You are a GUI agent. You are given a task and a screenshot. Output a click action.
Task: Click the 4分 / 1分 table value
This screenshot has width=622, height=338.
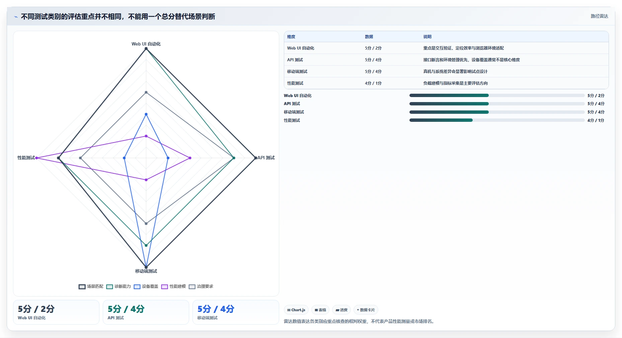[373, 83]
